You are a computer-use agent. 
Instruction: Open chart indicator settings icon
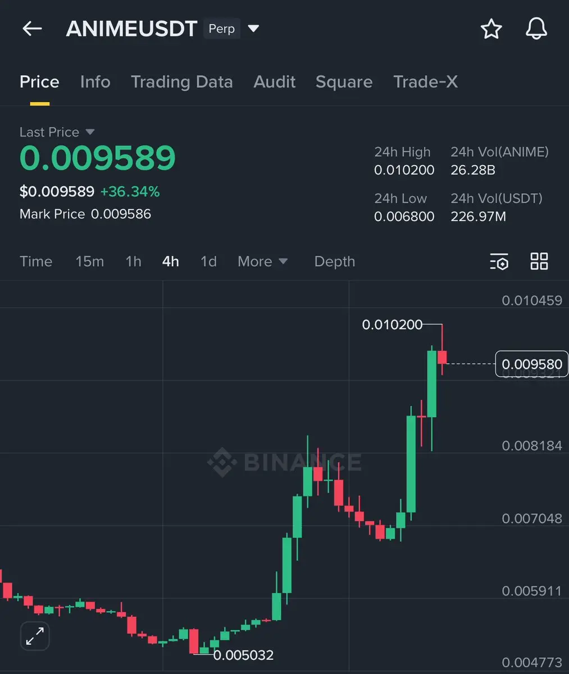(499, 261)
